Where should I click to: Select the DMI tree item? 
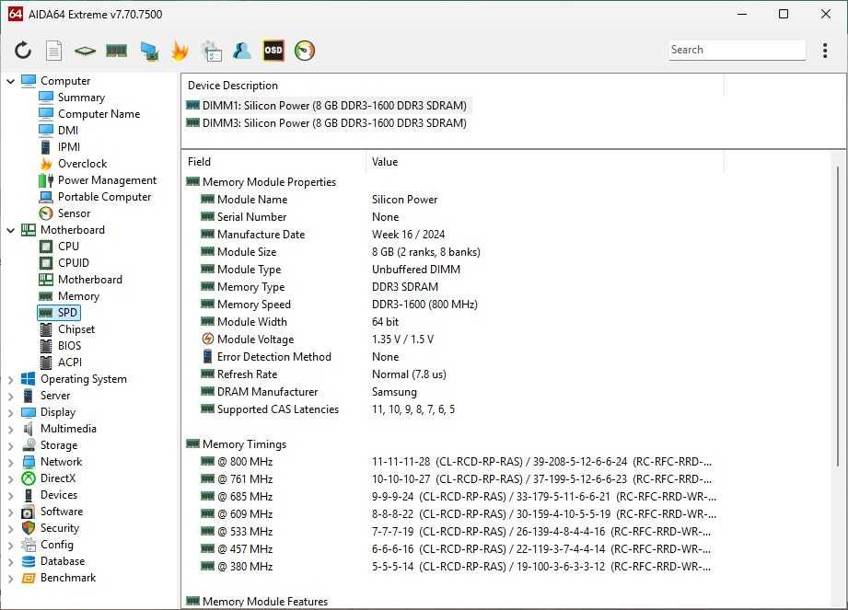tap(67, 131)
